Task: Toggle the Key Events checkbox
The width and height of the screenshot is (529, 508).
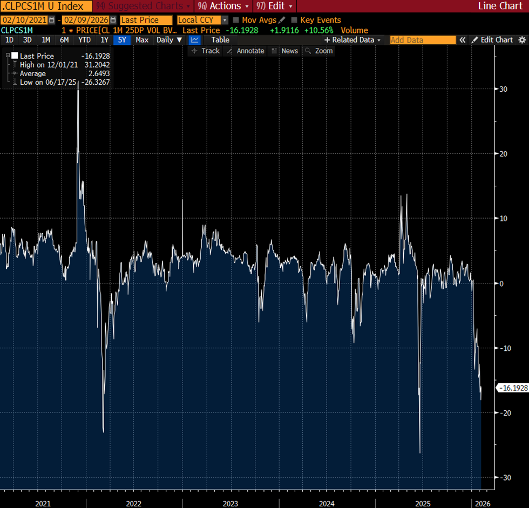Action: (x=294, y=20)
